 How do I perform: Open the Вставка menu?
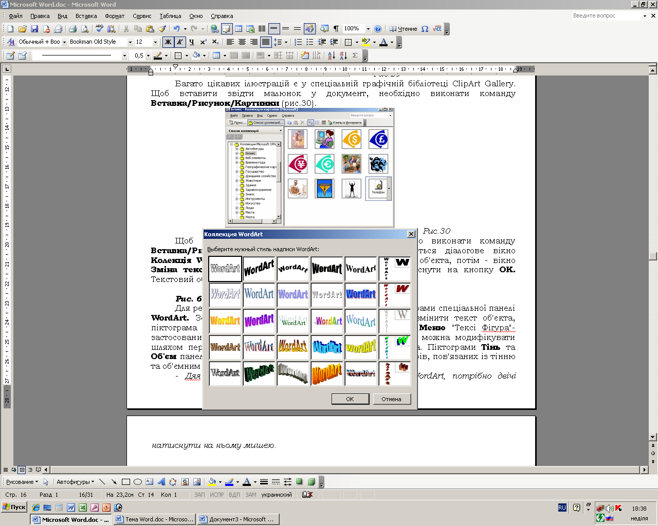click(x=86, y=16)
